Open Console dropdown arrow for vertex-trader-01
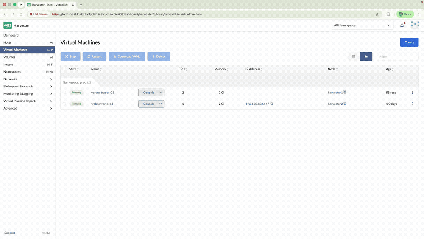This screenshot has height=239, width=424. point(160,93)
